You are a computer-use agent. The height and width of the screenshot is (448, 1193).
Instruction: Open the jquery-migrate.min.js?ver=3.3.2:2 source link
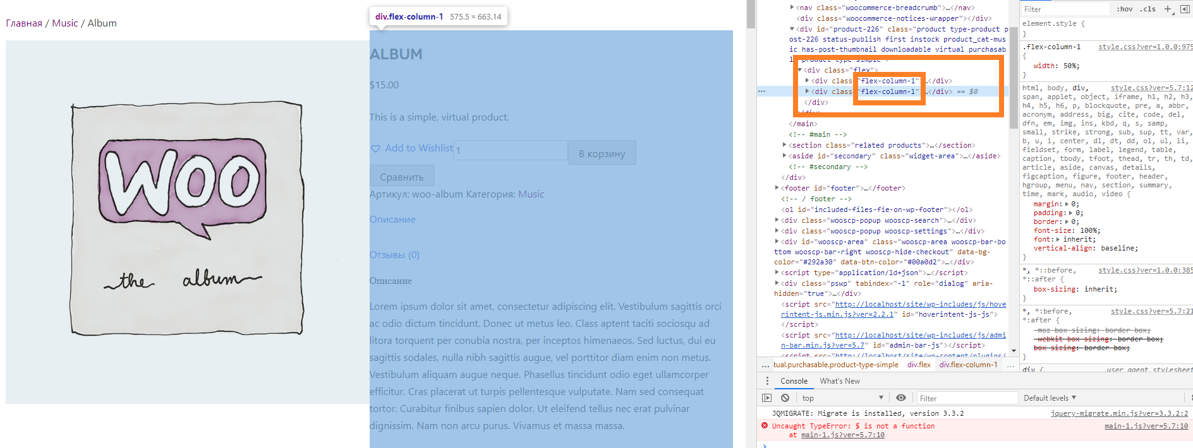[x=1119, y=413]
